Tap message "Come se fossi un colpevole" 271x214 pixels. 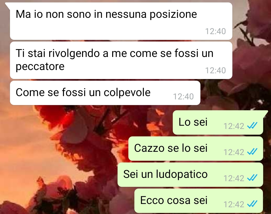(x=105, y=93)
